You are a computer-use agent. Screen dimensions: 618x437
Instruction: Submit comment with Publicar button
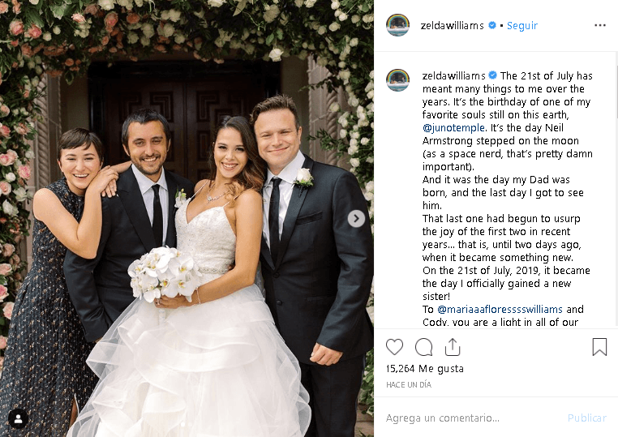tap(587, 418)
